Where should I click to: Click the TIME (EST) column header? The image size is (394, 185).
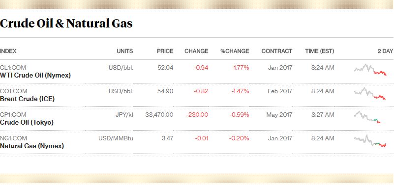pyautogui.click(x=320, y=51)
